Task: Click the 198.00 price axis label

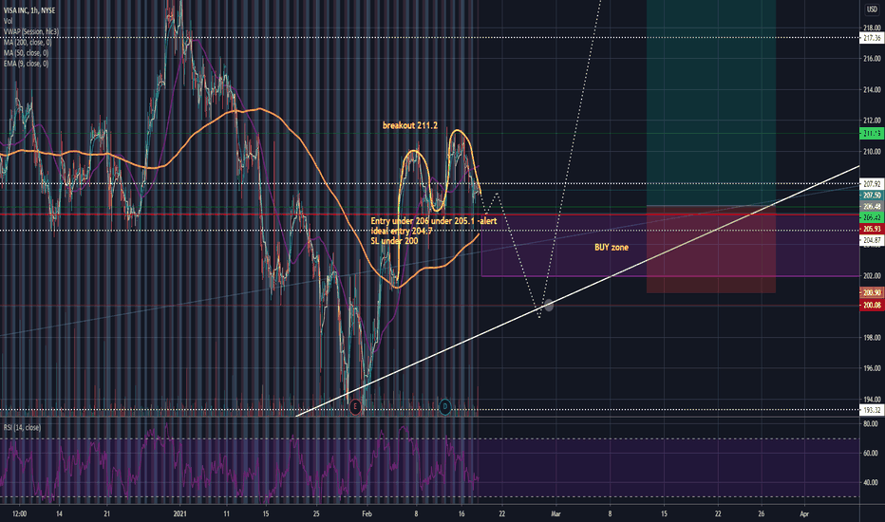Action: pyautogui.click(x=872, y=338)
